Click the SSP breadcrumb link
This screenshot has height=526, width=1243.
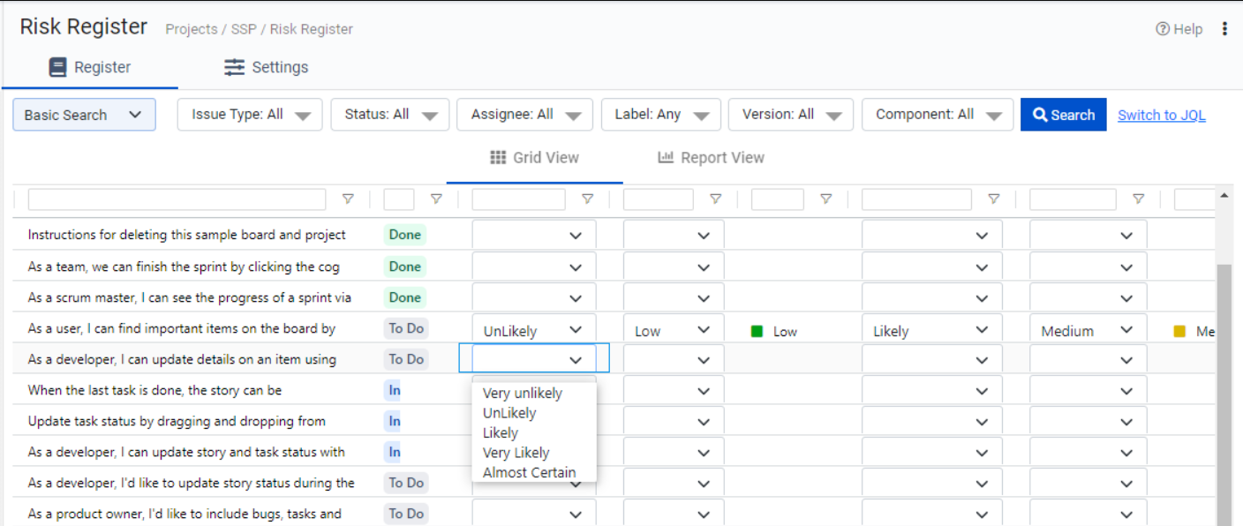click(244, 29)
